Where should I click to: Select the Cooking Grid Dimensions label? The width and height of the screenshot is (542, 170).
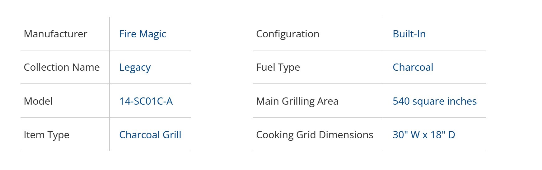point(314,135)
